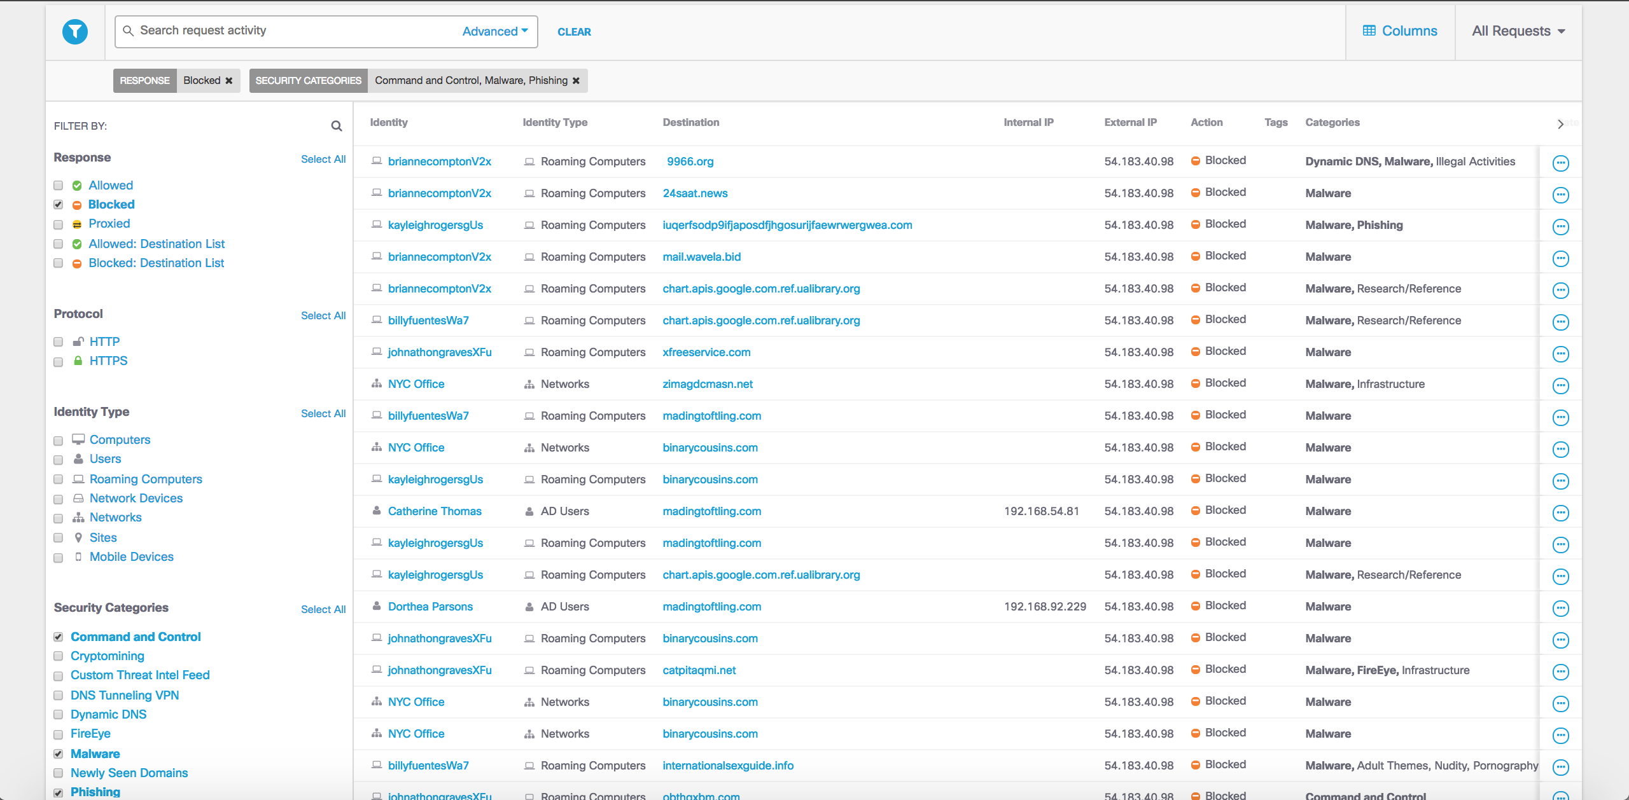
Task: Open the Advanced search dropdown
Action: (x=495, y=31)
